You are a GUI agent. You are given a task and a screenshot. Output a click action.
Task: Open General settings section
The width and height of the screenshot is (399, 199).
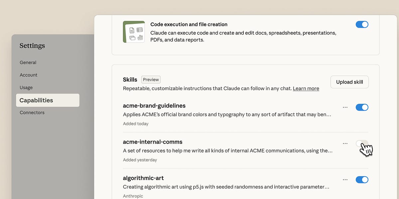pyautogui.click(x=28, y=62)
